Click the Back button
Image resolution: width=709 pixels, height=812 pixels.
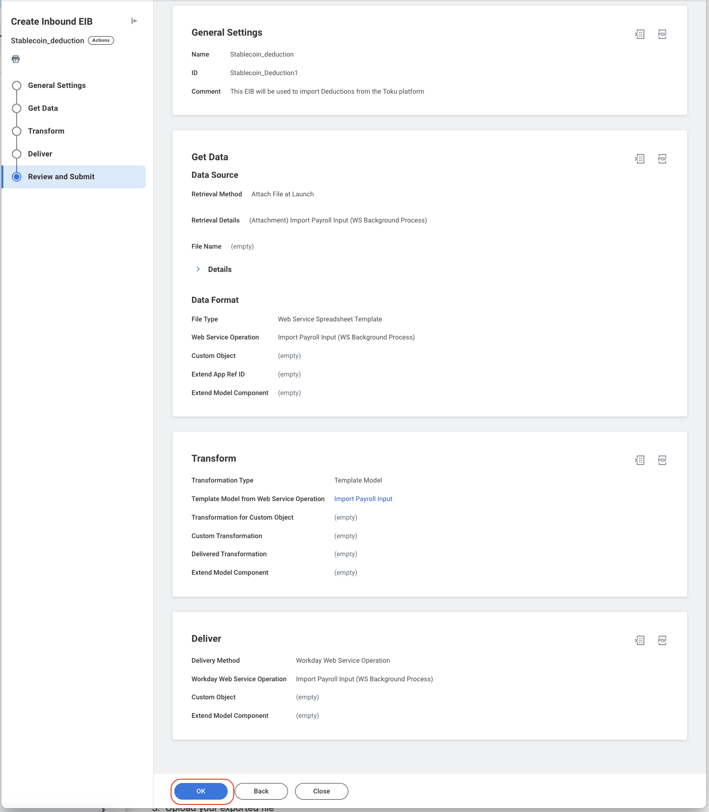pyautogui.click(x=261, y=791)
